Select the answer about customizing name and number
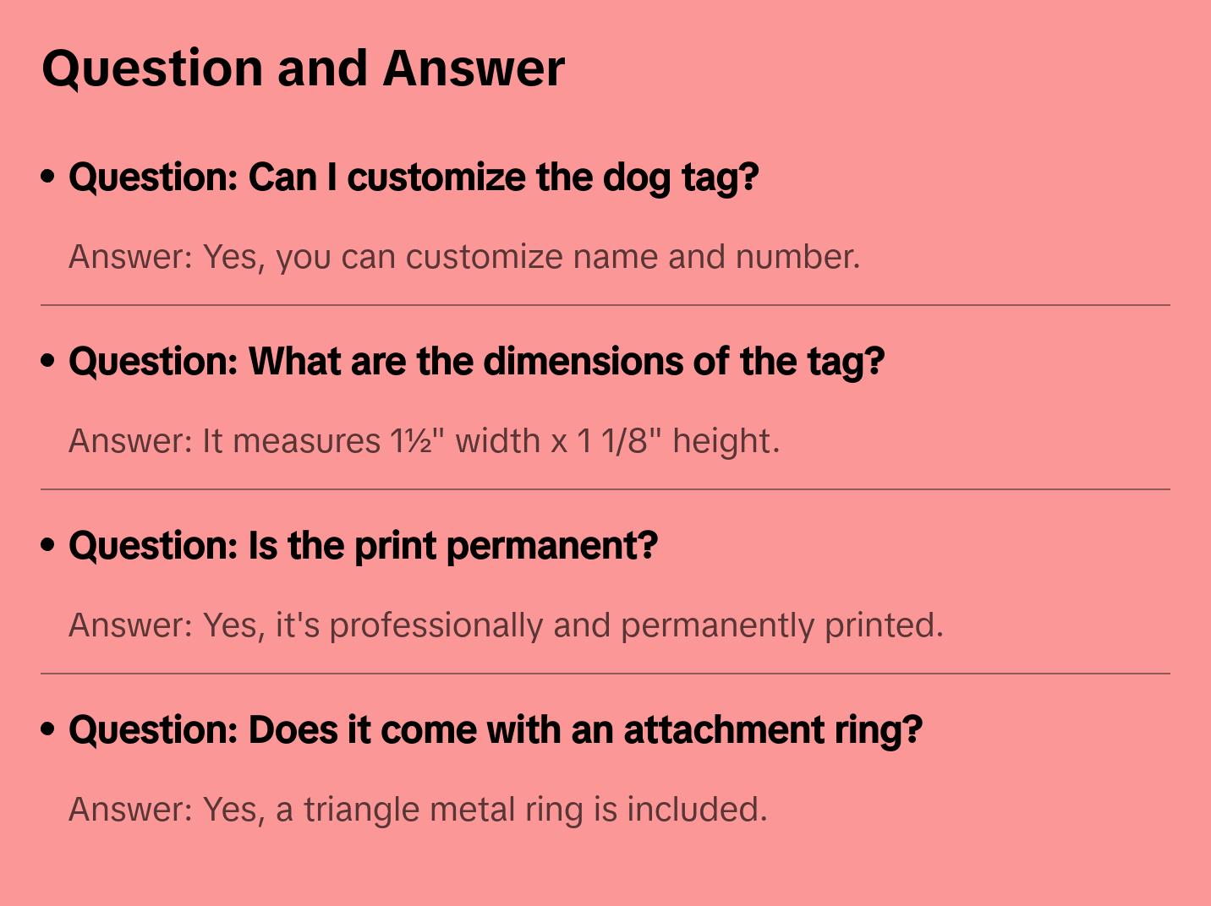The width and height of the screenshot is (1211, 906). click(x=463, y=257)
